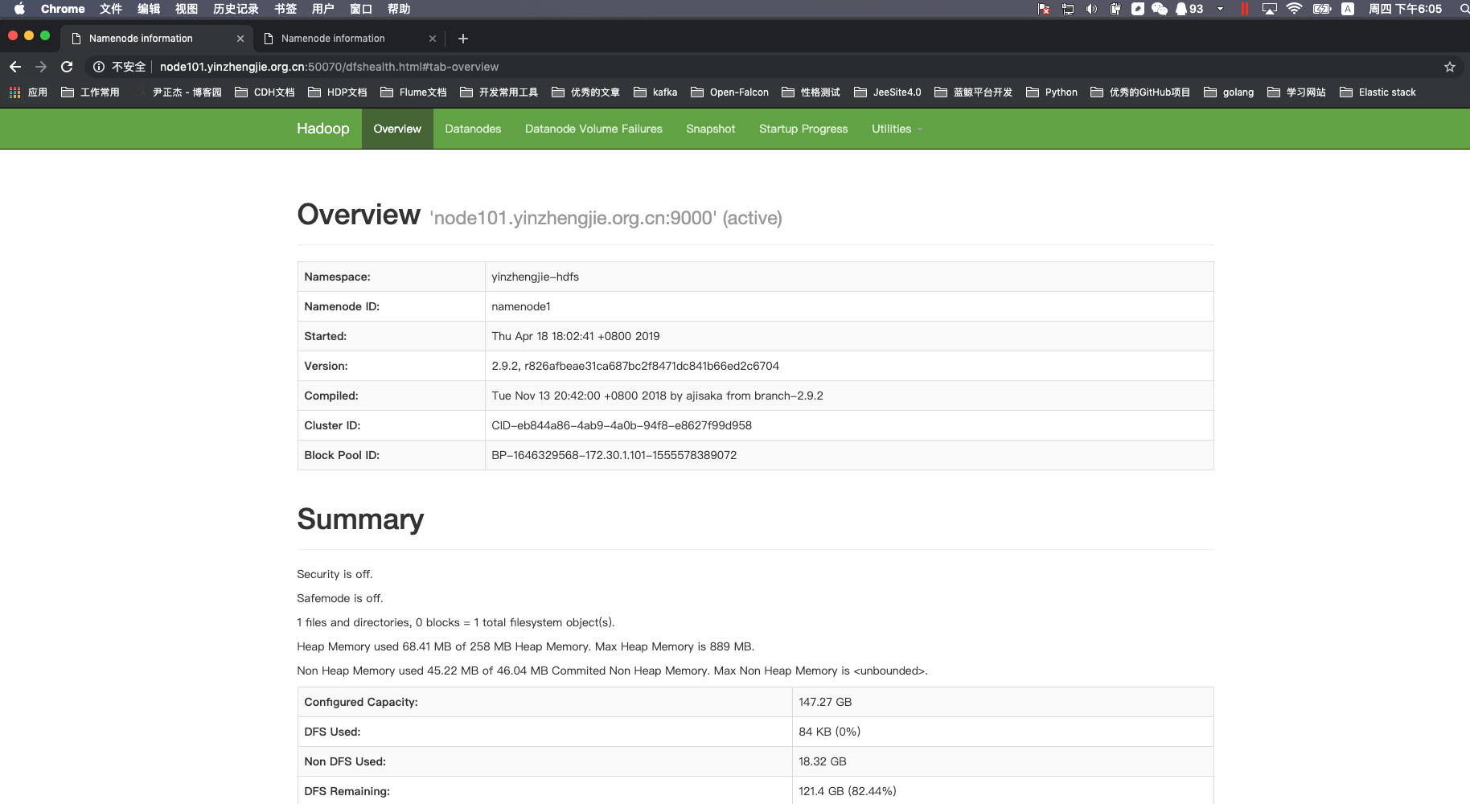Open the WeChat menu bar icon
This screenshot has width=1470, height=804.
click(1159, 9)
